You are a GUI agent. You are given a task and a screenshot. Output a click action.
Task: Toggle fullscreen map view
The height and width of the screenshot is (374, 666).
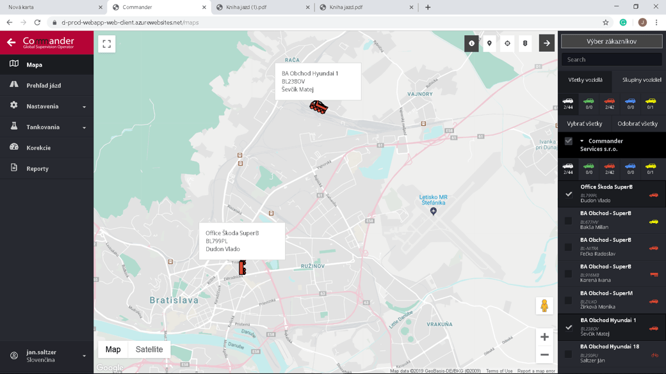tap(106, 43)
